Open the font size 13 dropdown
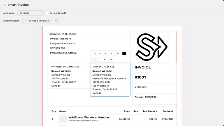Viewport: 224px width, 126px height. coord(97,54)
